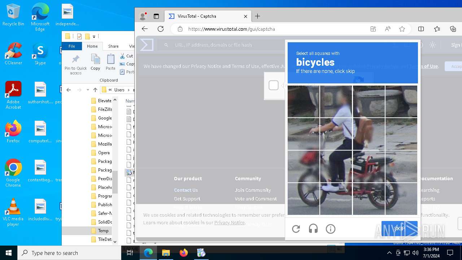The height and width of the screenshot is (260, 462).
Task: Open Edge tab actions menu
Action: tap(156, 16)
